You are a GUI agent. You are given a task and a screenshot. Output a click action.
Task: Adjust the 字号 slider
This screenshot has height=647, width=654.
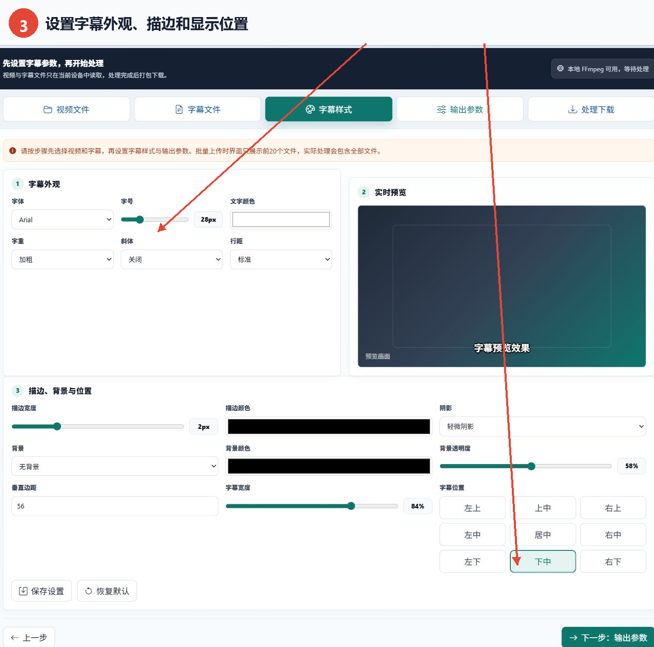(155, 220)
